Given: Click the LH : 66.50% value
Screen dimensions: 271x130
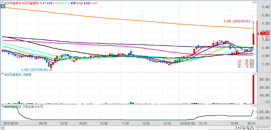Looking at the screenshot, I should coord(246,60).
